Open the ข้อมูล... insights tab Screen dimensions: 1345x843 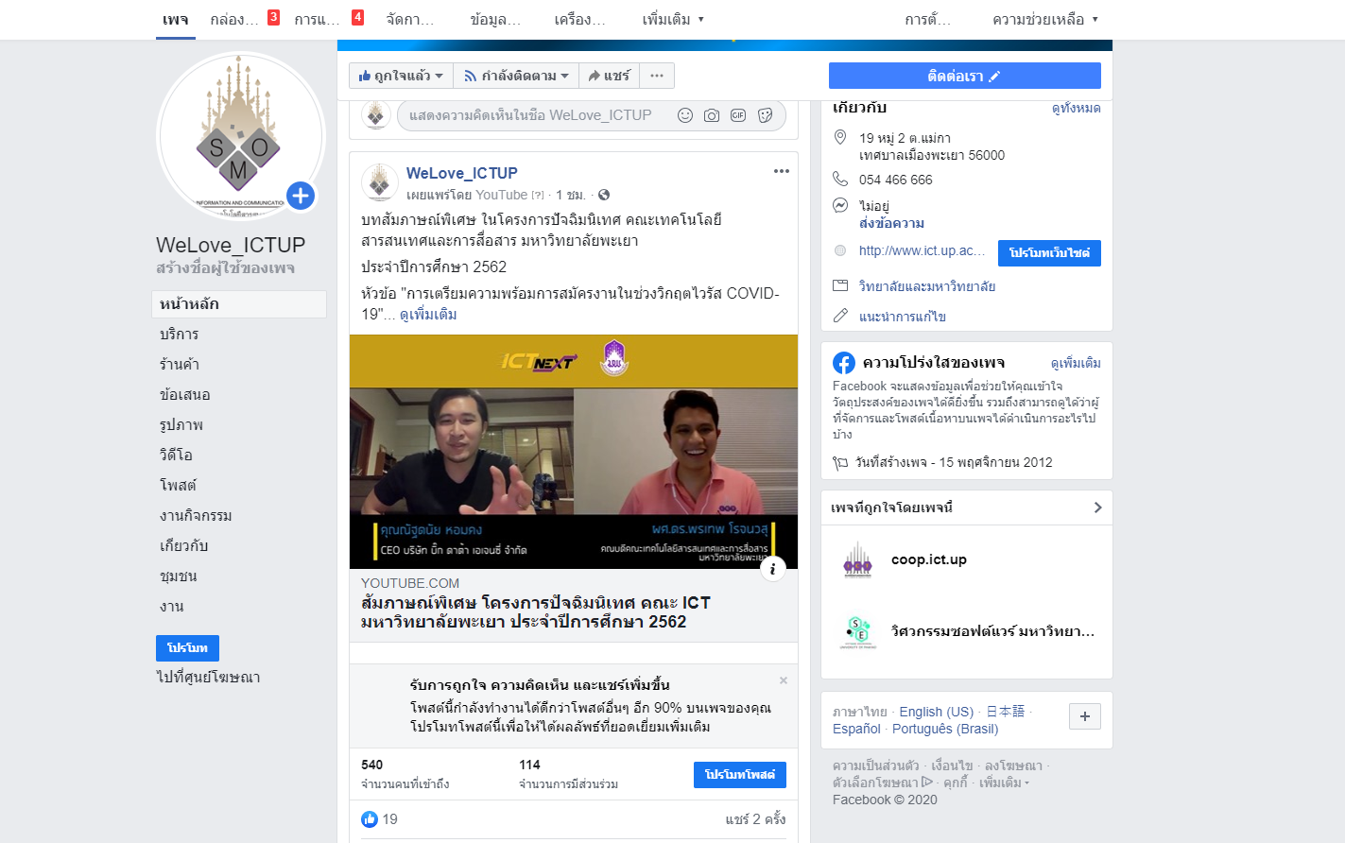495,19
